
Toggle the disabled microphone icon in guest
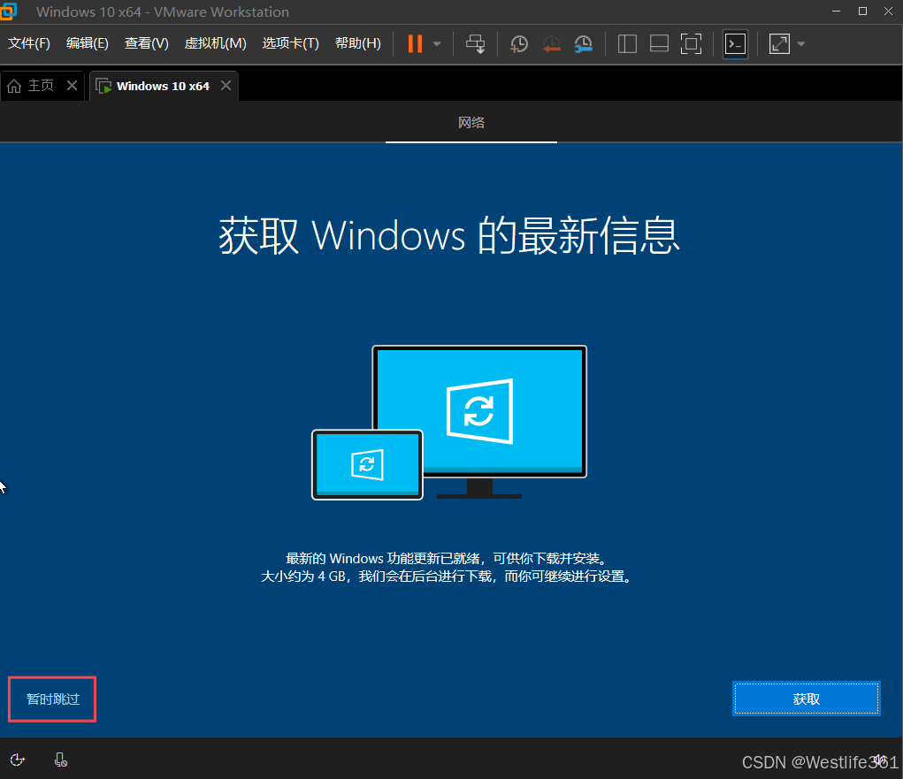[x=60, y=760]
